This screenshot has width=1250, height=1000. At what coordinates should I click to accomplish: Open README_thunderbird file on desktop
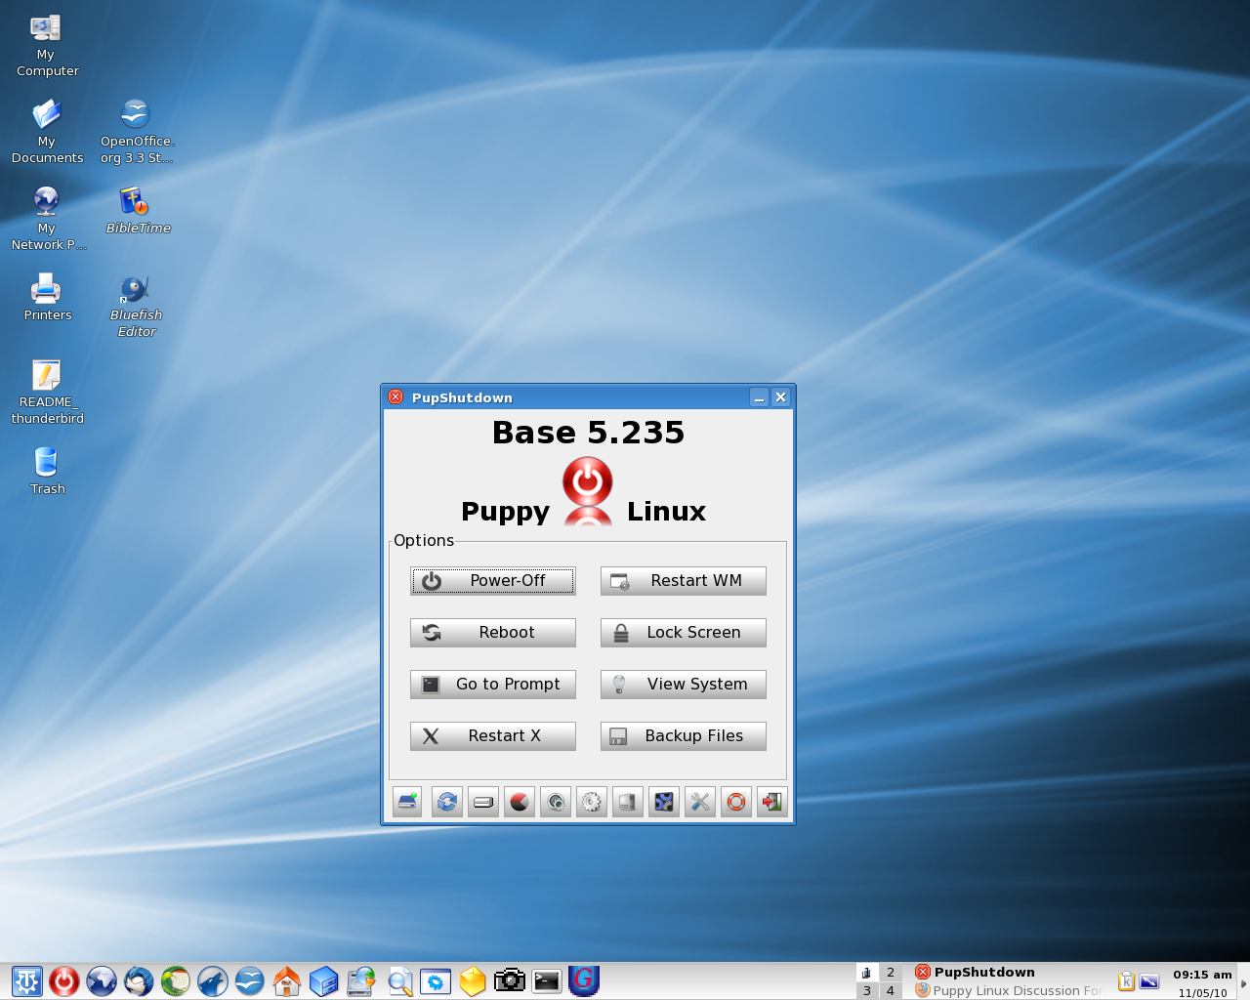[47, 392]
